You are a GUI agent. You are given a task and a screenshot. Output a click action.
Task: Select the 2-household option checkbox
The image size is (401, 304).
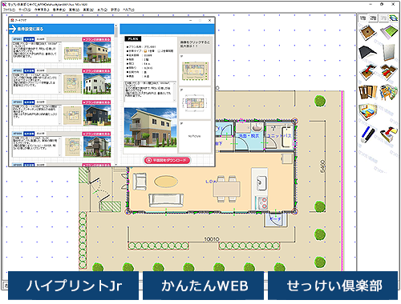click(160, 51)
